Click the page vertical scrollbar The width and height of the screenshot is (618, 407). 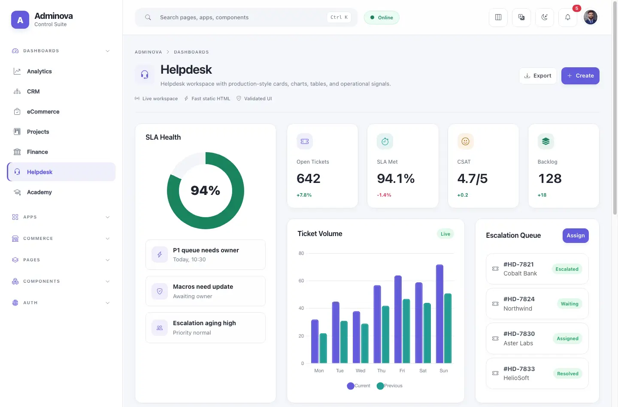pyautogui.click(x=615, y=107)
